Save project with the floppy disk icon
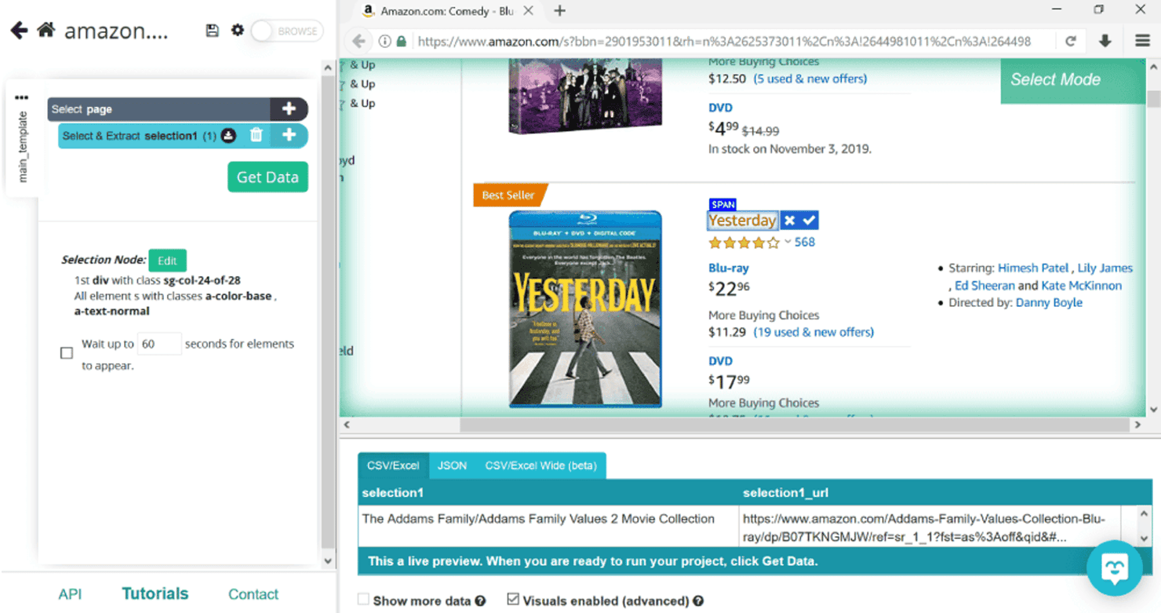Screen dimensions: 1161x613 (x=212, y=31)
